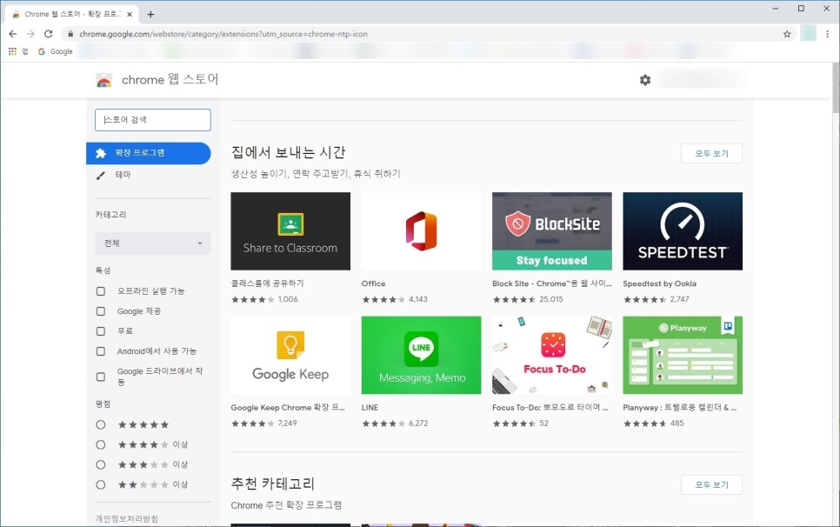Click the Speedtest by Ookla title
The height and width of the screenshot is (527, 840).
click(659, 284)
